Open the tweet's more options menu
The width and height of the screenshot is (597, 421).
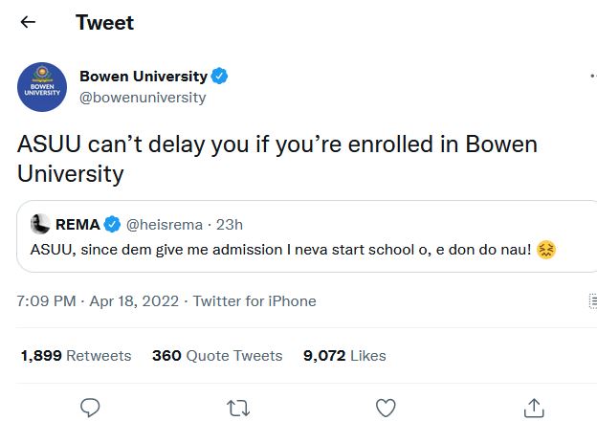pyautogui.click(x=589, y=77)
